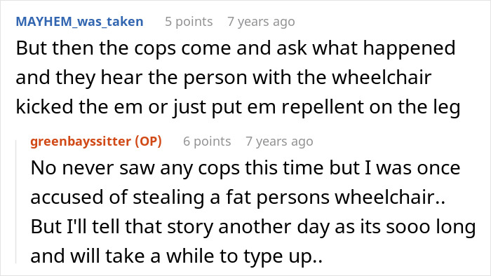Click the line starting "No never saw"

click(245, 168)
